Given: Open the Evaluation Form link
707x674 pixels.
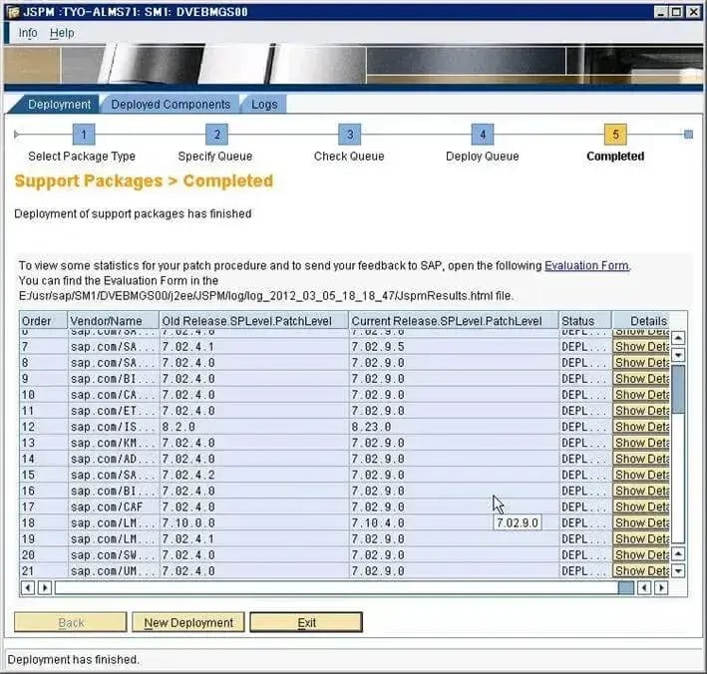Looking at the screenshot, I should coord(586,265).
